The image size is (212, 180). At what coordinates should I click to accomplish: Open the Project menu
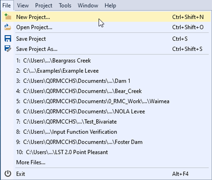[x=44, y=6]
